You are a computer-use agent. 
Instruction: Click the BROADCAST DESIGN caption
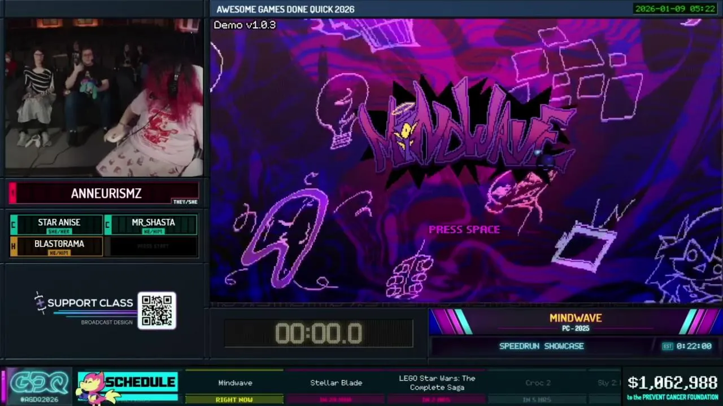[x=107, y=323]
